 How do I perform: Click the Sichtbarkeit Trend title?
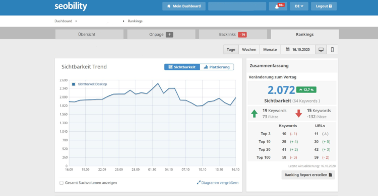point(84,67)
